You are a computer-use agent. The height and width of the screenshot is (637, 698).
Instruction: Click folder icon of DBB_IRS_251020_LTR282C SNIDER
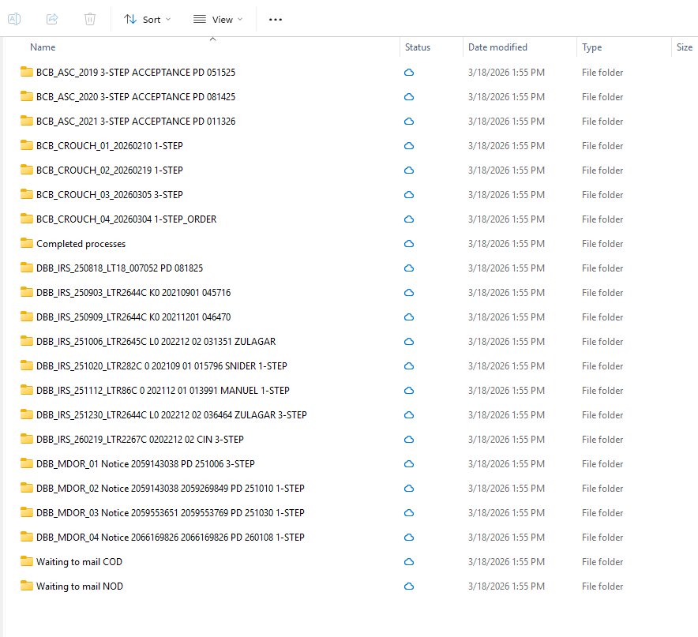coord(27,365)
